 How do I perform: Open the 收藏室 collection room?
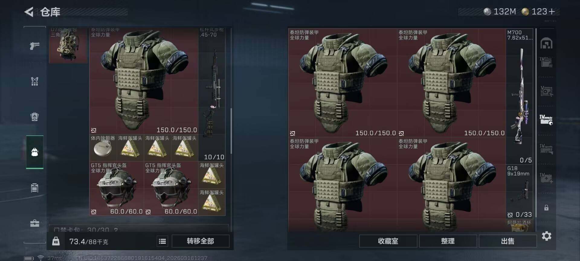click(388, 241)
